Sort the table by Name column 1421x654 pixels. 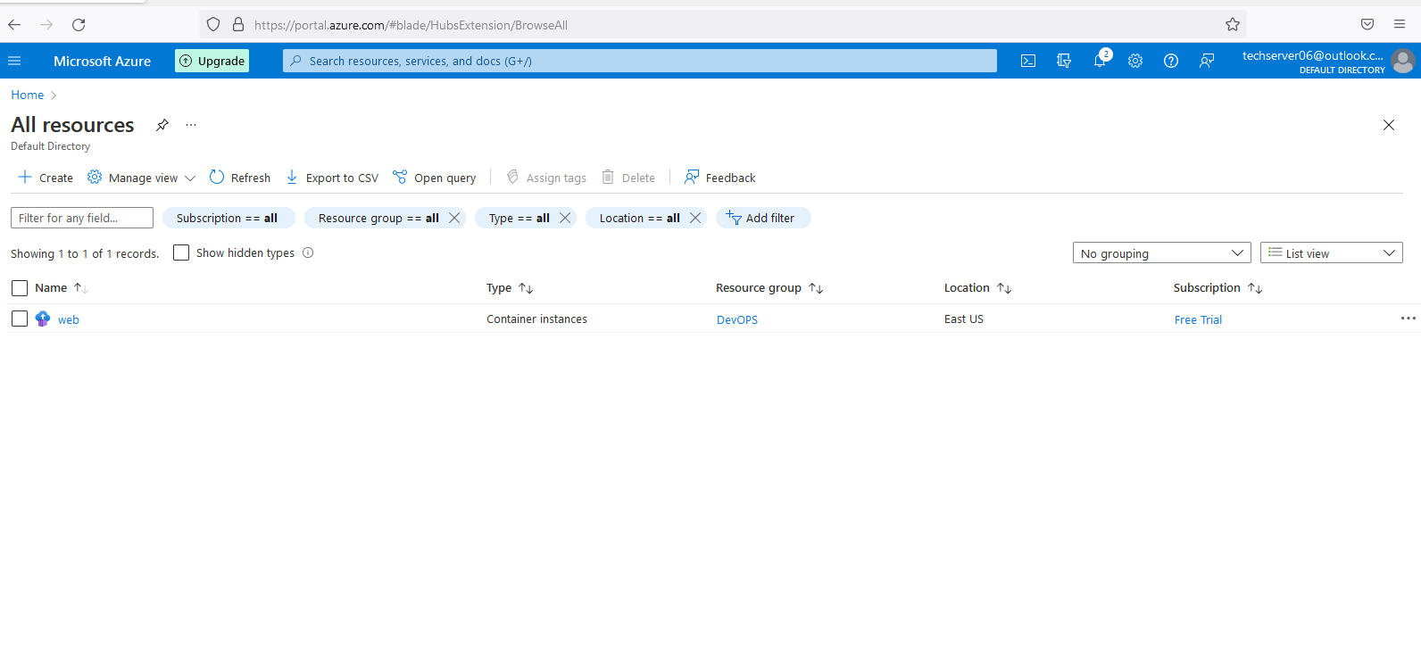[x=61, y=288]
